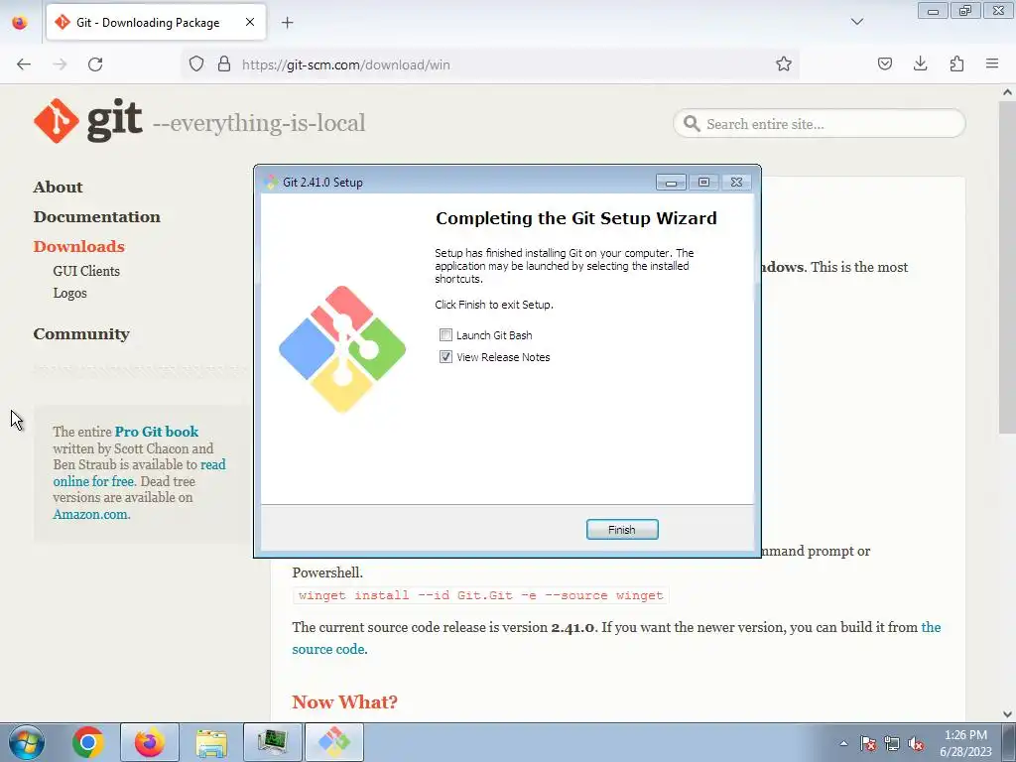The height and width of the screenshot is (762, 1016).
Task: Expand the list all tabs chevron
Action: point(857,22)
